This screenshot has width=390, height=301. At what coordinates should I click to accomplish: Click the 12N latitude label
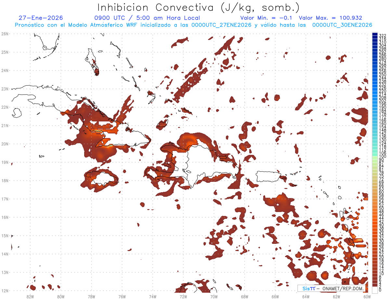point(5,291)
